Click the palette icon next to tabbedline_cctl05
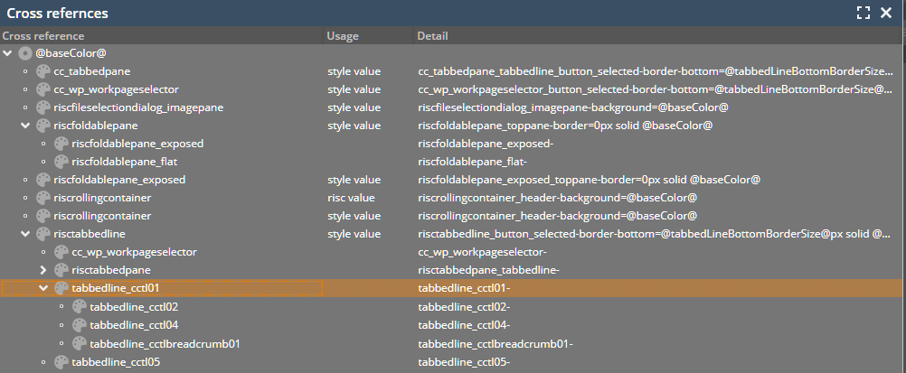The height and width of the screenshot is (373, 906). click(x=61, y=362)
